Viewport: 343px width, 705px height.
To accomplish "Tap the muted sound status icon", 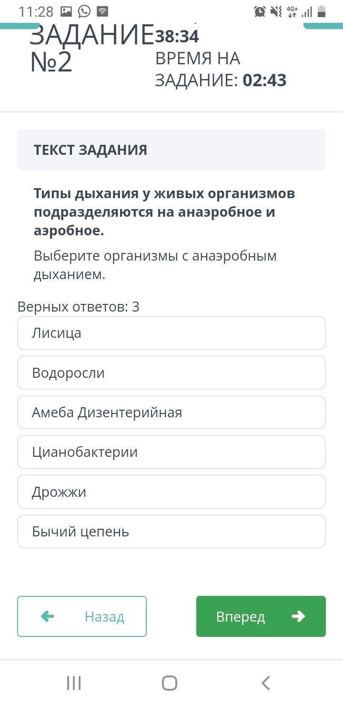I will point(276,11).
